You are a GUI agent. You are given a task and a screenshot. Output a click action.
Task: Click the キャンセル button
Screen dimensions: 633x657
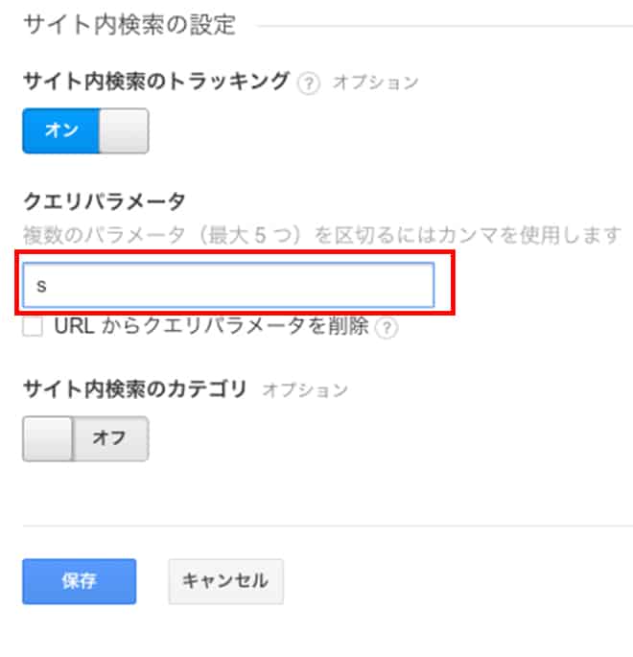click(226, 581)
